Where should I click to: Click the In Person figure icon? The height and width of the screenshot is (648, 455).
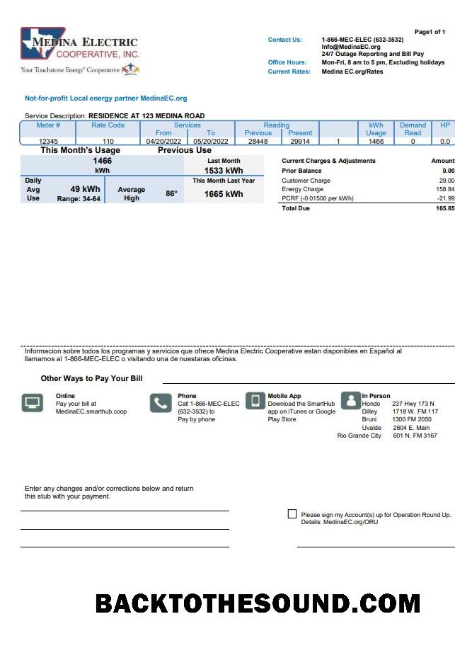coord(351,400)
